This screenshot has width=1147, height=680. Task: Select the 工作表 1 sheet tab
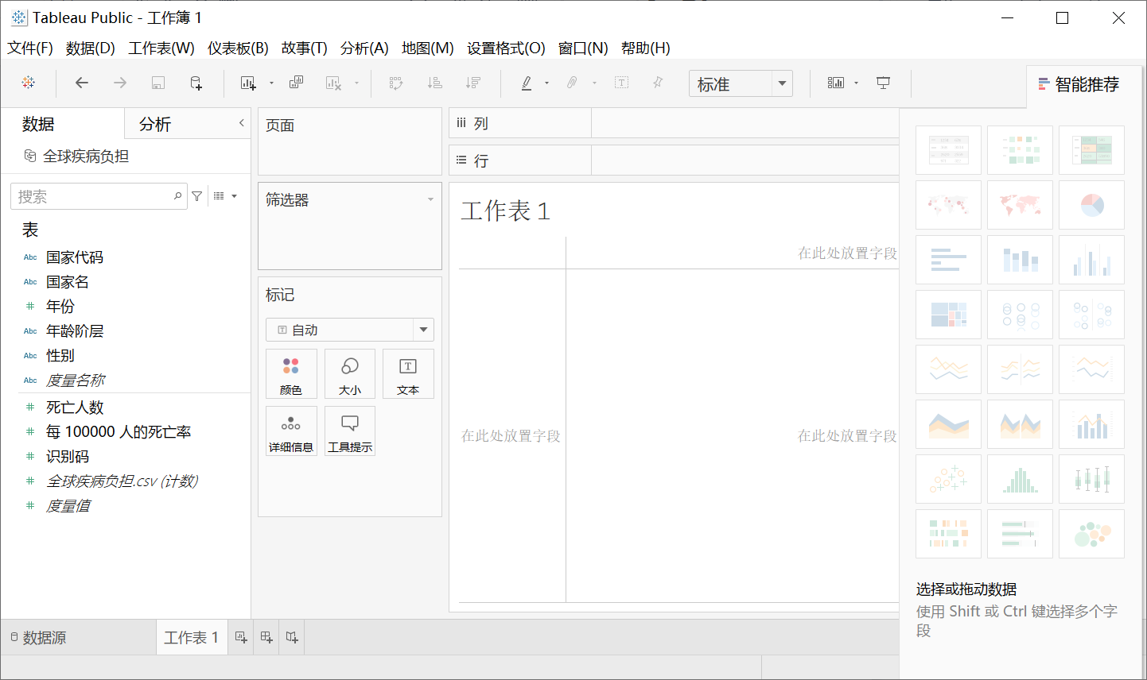(191, 637)
